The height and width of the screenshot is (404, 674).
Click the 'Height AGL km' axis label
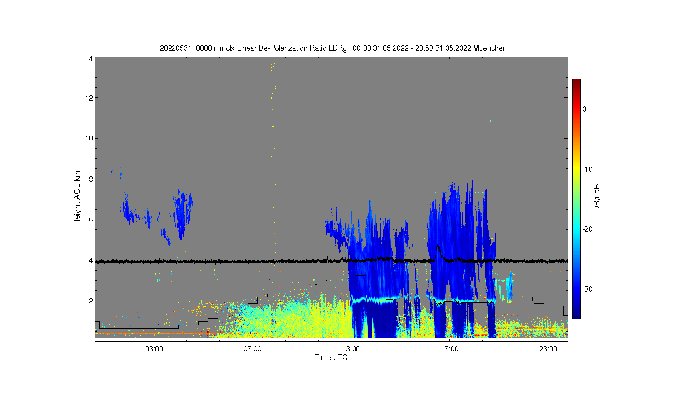point(78,198)
